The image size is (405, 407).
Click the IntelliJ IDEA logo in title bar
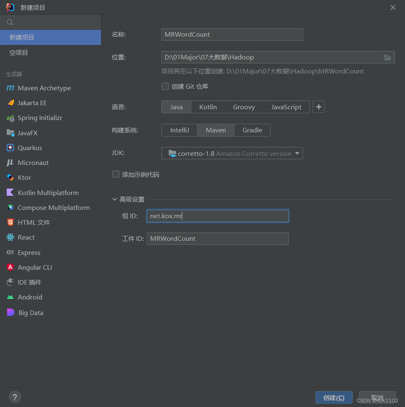10,7
